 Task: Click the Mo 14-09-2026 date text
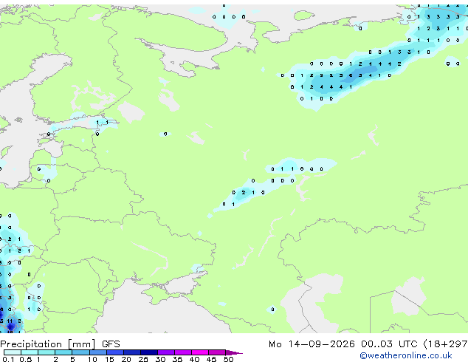(312, 344)
